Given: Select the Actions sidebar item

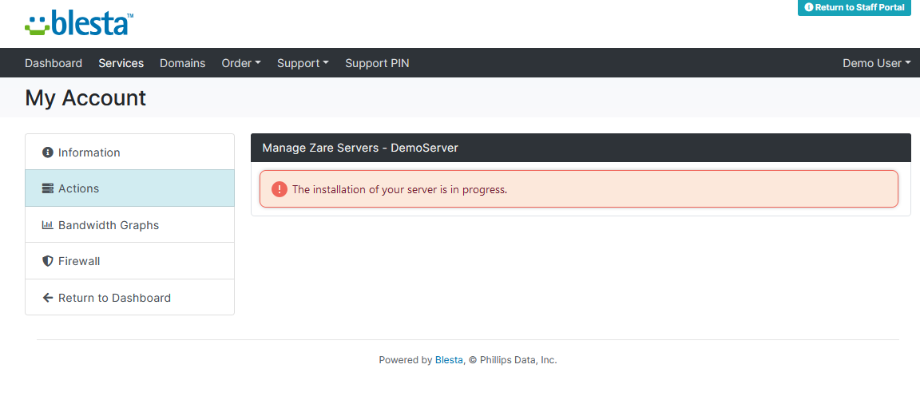Looking at the screenshot, I should click(129, 188).
